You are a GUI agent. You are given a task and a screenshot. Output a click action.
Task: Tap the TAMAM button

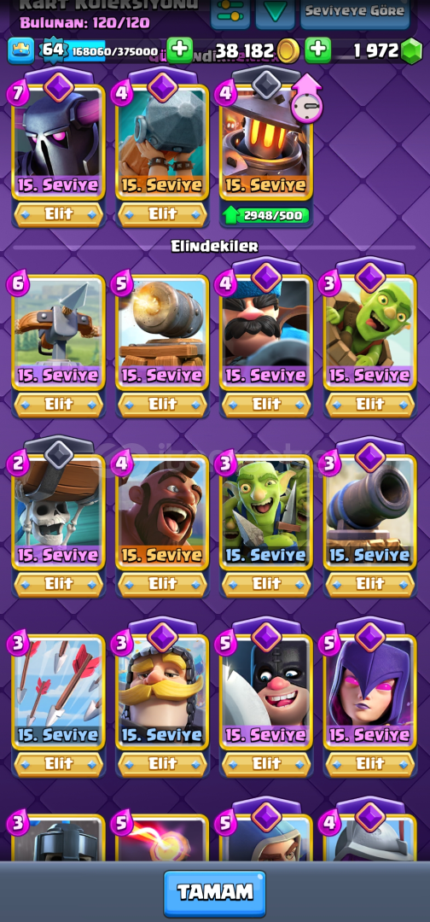(214, 893)
